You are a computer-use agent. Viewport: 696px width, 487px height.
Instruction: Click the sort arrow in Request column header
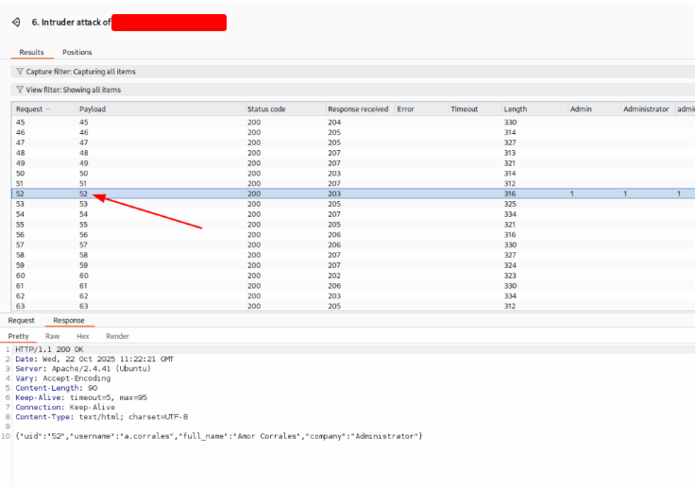tap(48, 109)
